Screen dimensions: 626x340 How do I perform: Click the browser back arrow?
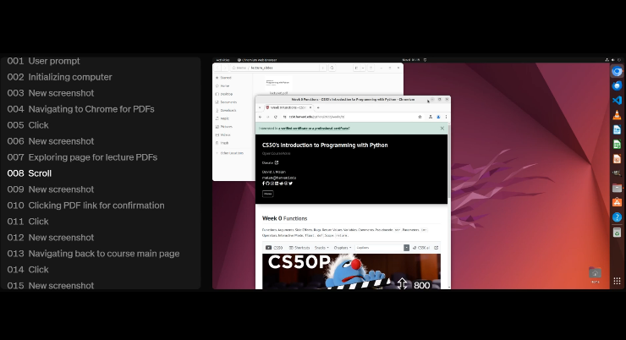click(x=261, y=117)
